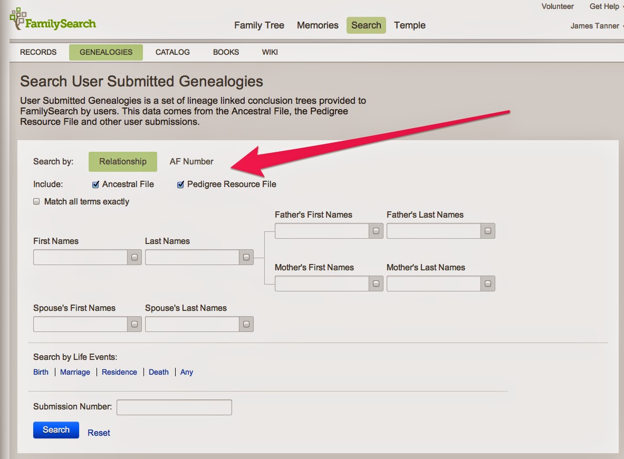Focus the Last Names input field
Screen dimensions: 624x459
(x=192, y=257)
